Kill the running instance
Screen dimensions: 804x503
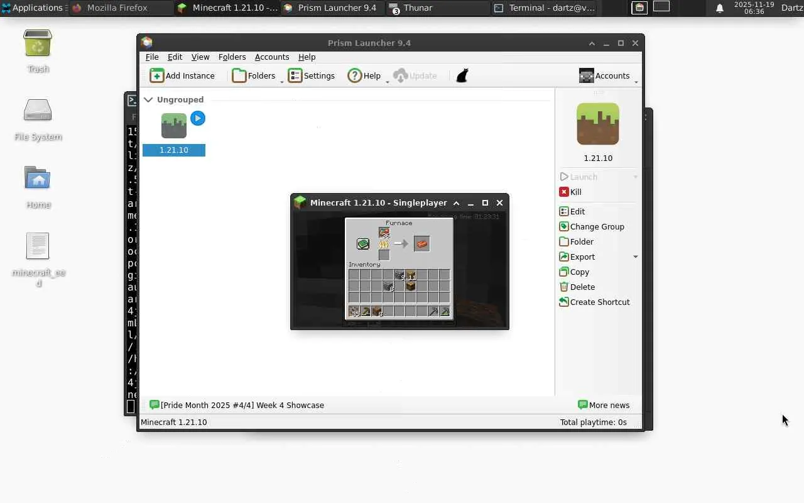coord(570,192)
